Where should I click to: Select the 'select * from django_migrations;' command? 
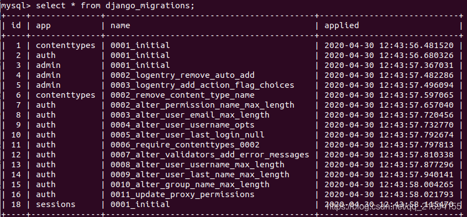(x=116, y=6)
